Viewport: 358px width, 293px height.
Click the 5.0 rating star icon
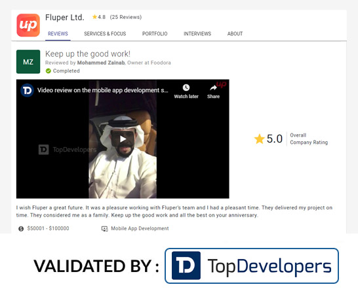click(x=259, y=139)
